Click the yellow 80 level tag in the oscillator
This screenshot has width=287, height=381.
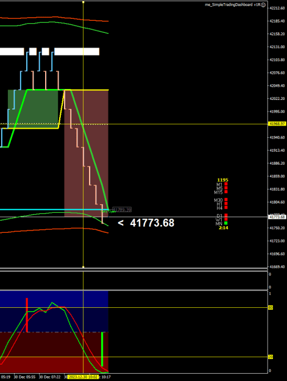pos(271,308)
